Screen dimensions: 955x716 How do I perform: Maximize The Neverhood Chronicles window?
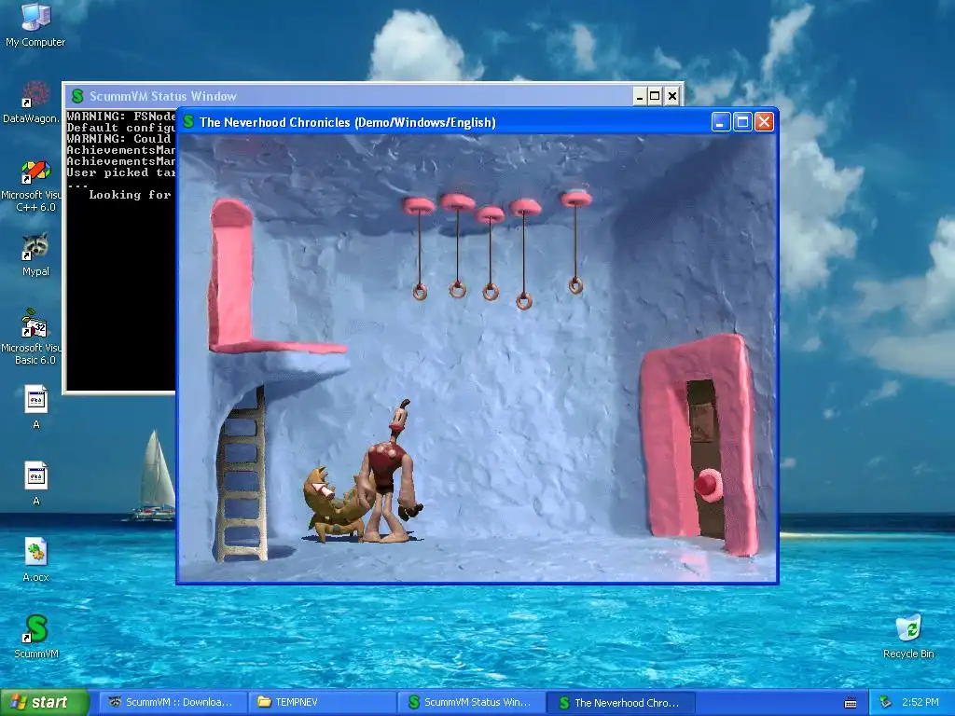(742, 122)
